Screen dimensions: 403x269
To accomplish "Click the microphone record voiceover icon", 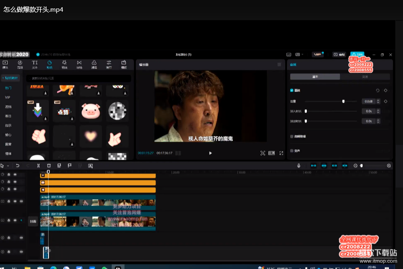I will point(299,166).
